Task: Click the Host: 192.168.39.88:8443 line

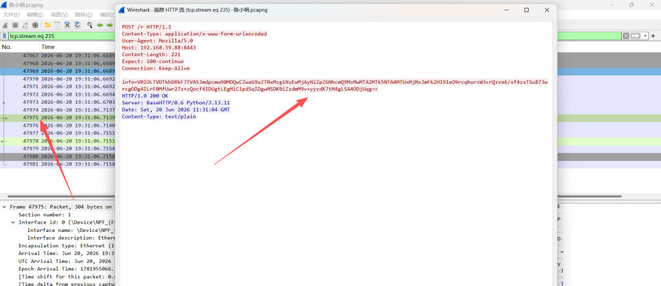Action: tap(159, 48)
